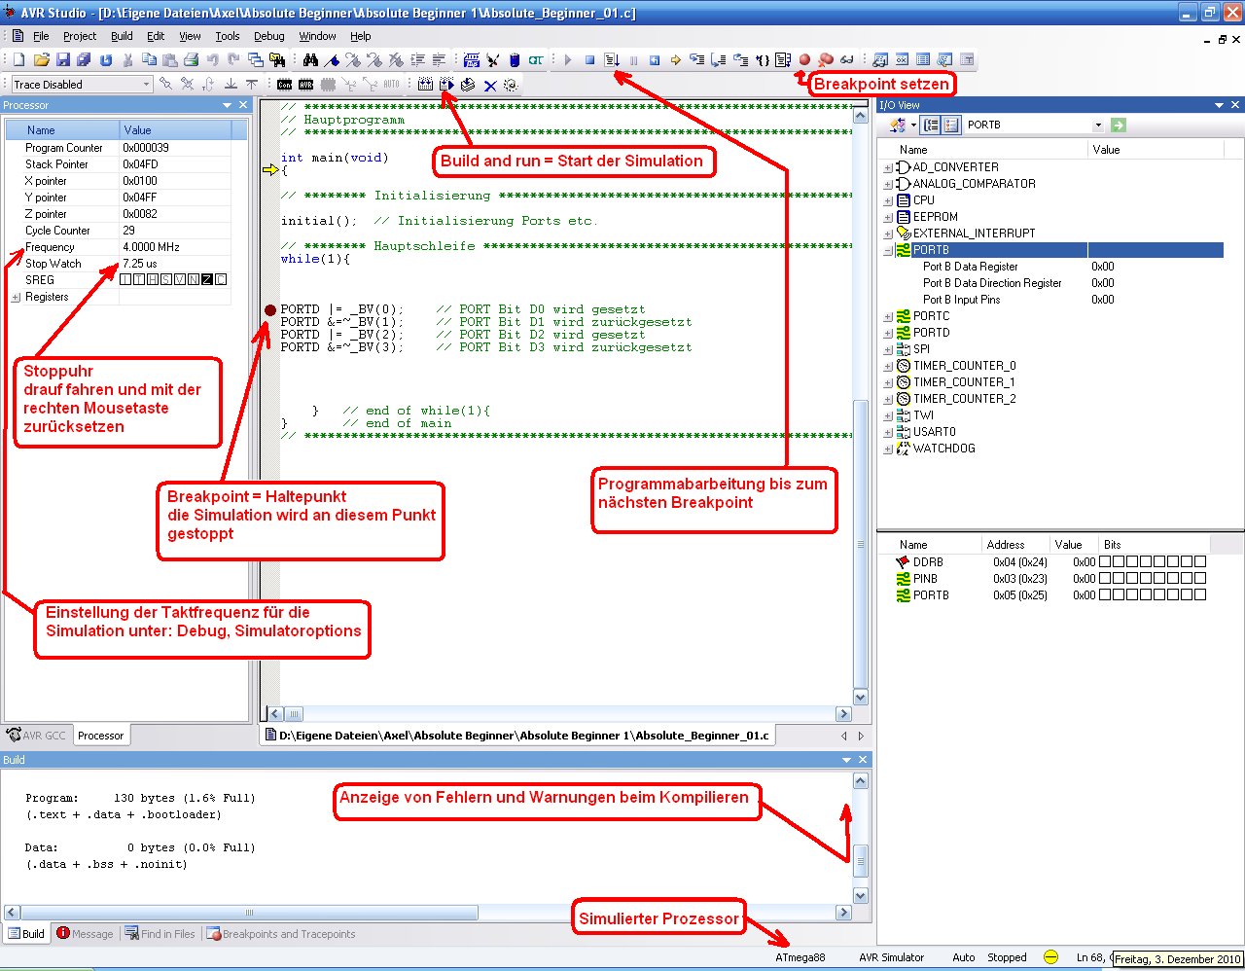The width and height of the screenshot is (1245, 971).
Task: Click the Toggle Bookmark flag icon
Action: [332, 59]
